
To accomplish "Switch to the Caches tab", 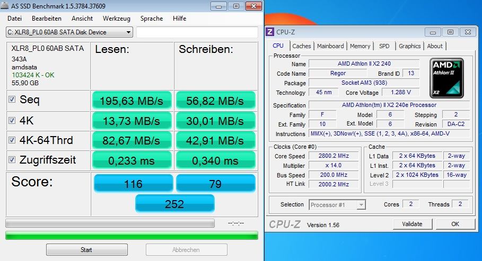I will 302,46.
